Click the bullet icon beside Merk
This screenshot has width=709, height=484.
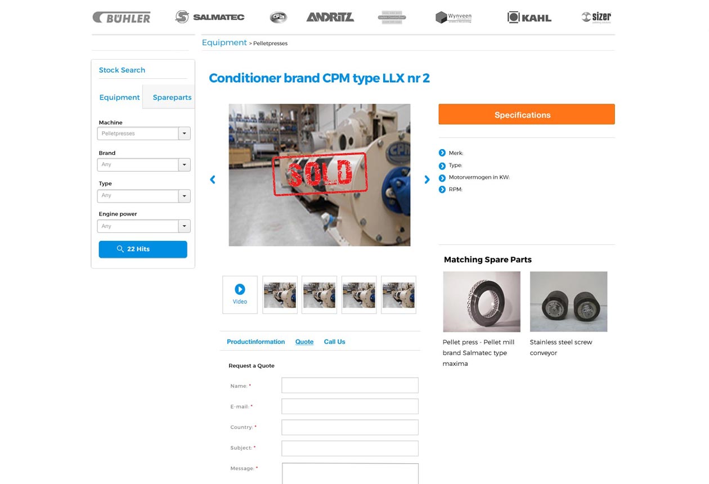pyautogui.click(x=442, y=153)
